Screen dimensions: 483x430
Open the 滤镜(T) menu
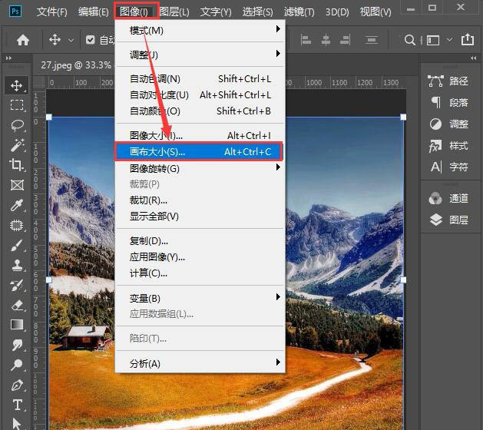299,12
